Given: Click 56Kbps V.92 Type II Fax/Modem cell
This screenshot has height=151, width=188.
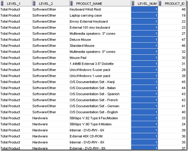Looking at the screenshot, I should click(x=100, y=118).
